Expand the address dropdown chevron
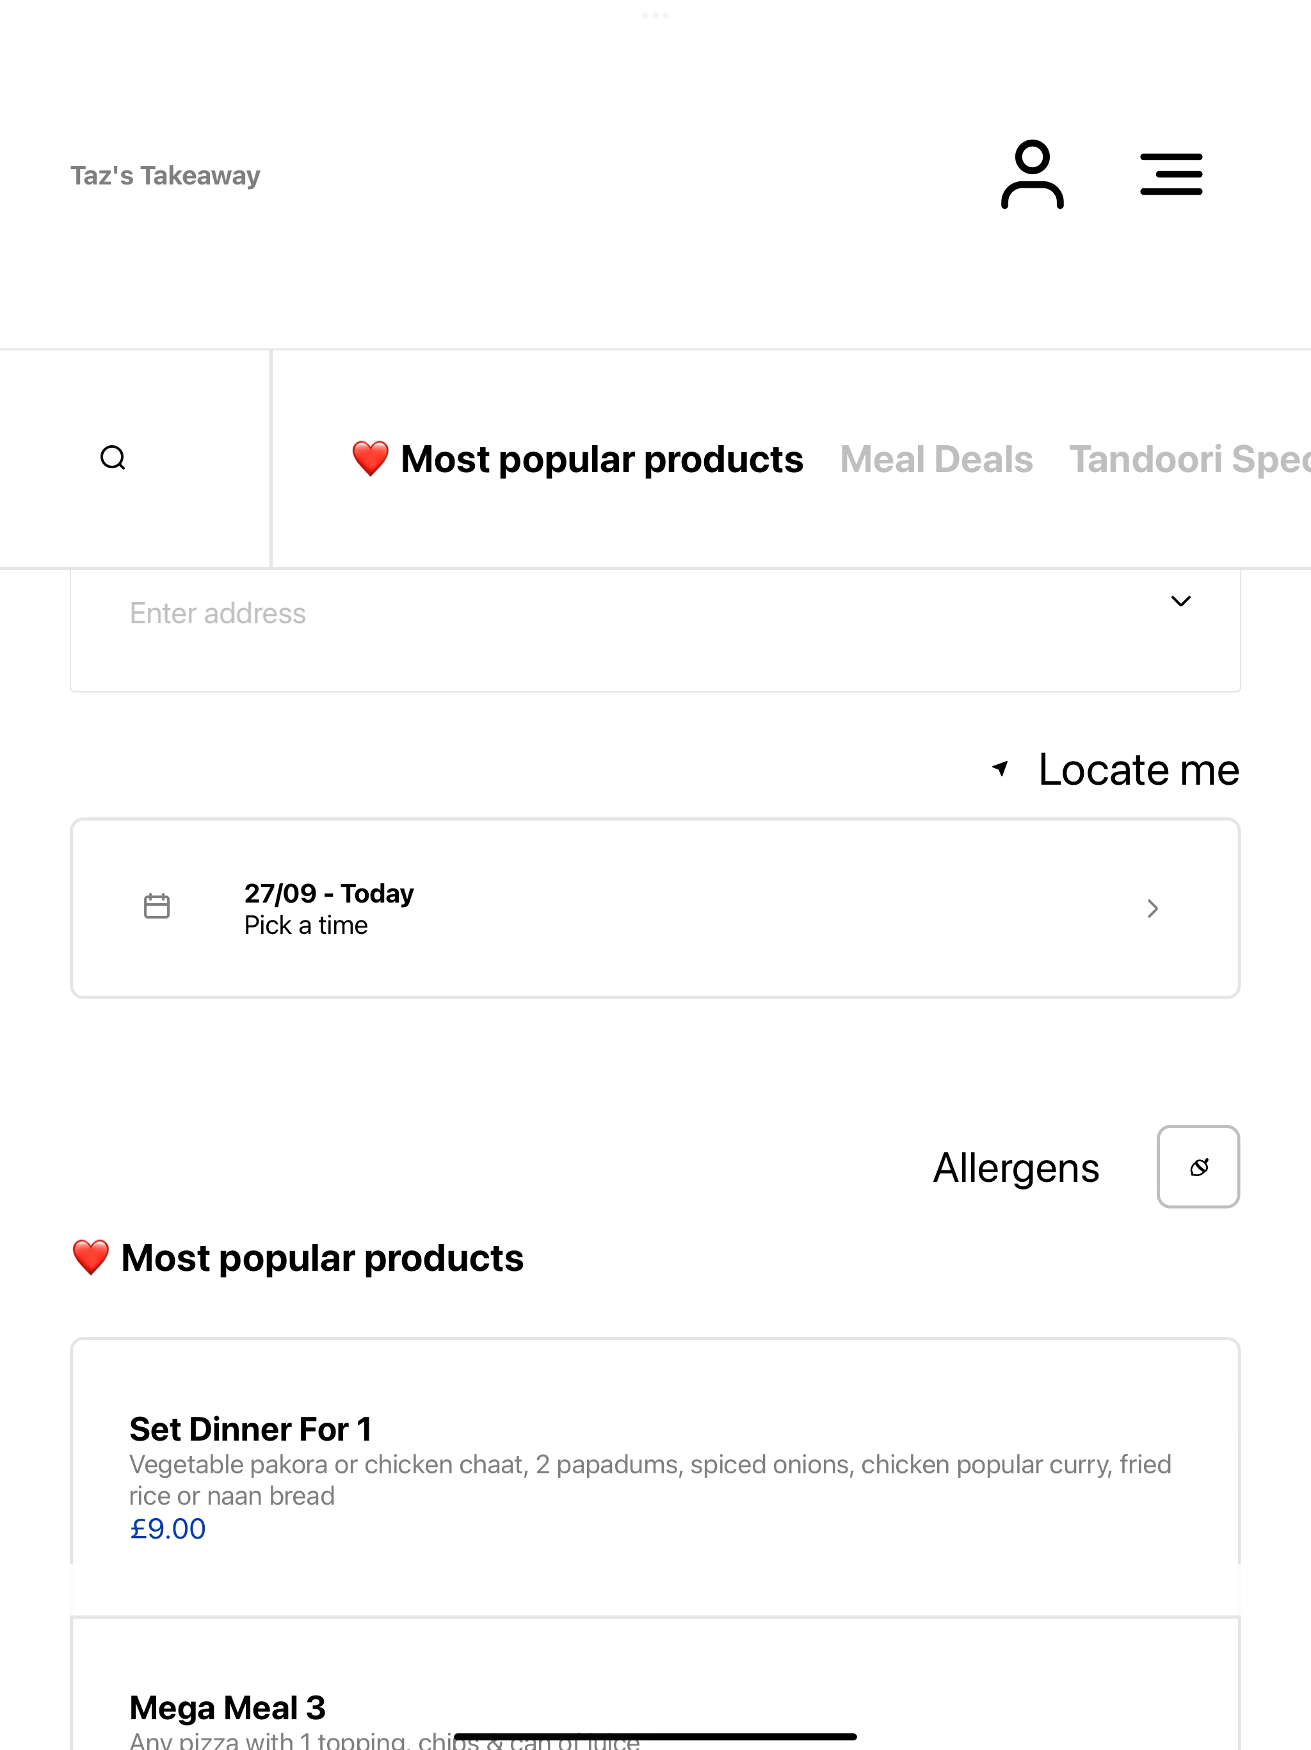Image resolution: width=1311 pixels, height=1750 pixels. click(x=1180, y=601)
